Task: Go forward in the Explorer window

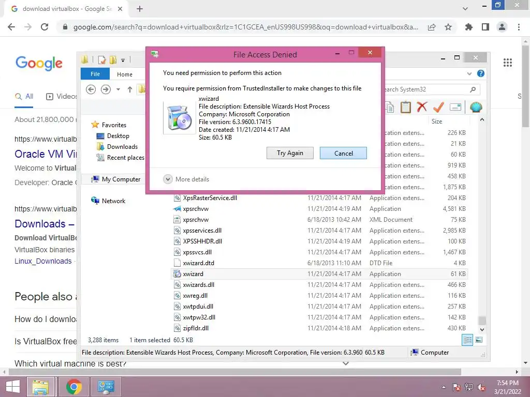Action: click(106, 89)
